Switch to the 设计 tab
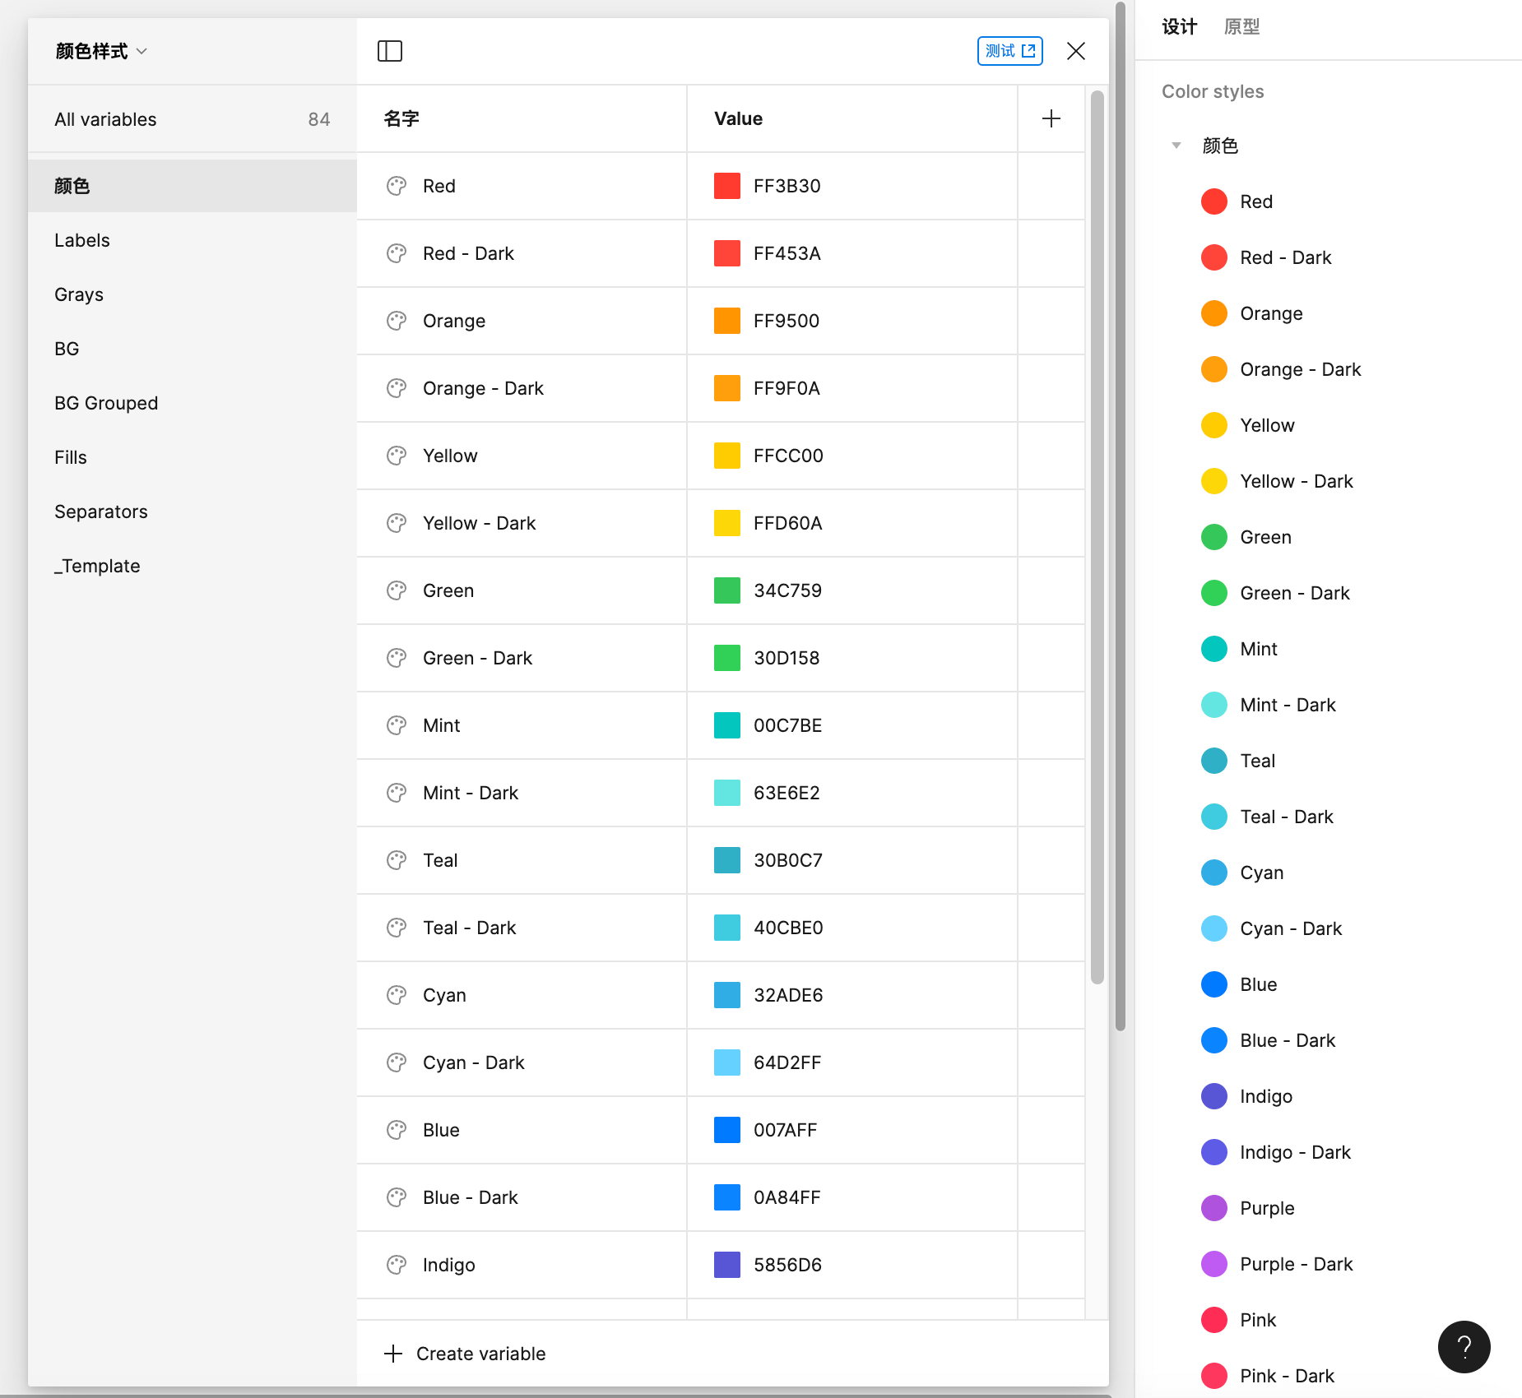 coord(1179,26)
